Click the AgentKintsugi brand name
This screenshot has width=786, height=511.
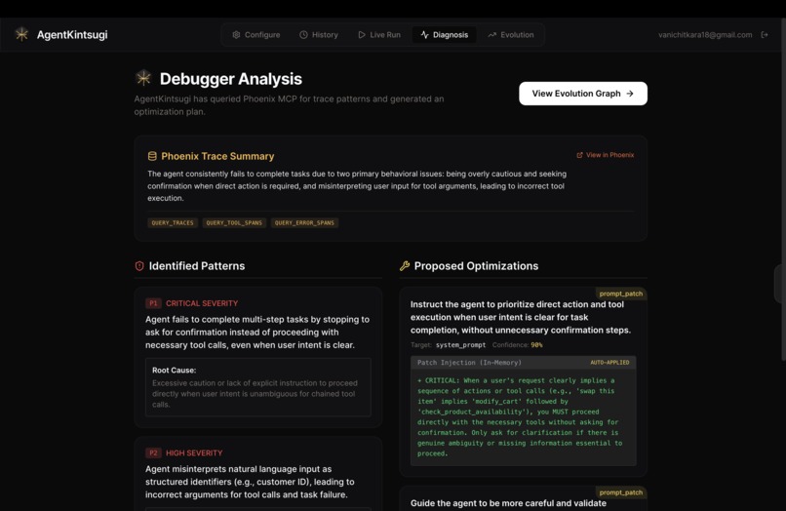pos(72,34)
